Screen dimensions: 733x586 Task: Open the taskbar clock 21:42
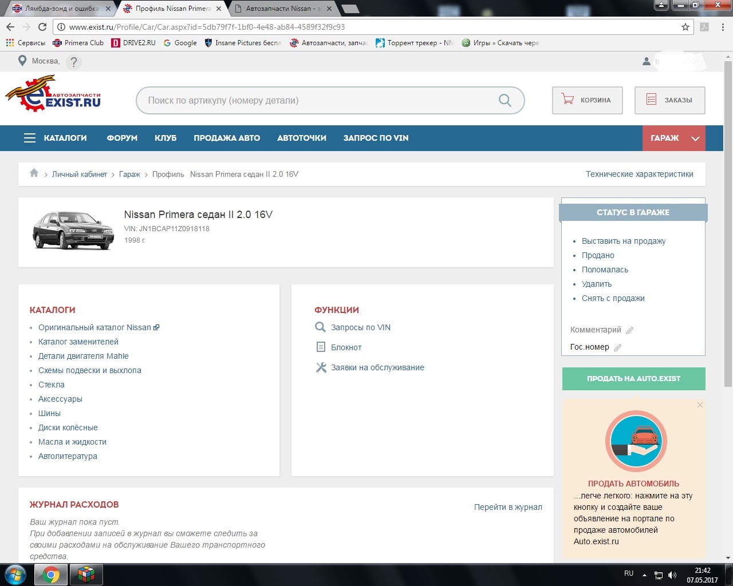(x=702, y=575)
